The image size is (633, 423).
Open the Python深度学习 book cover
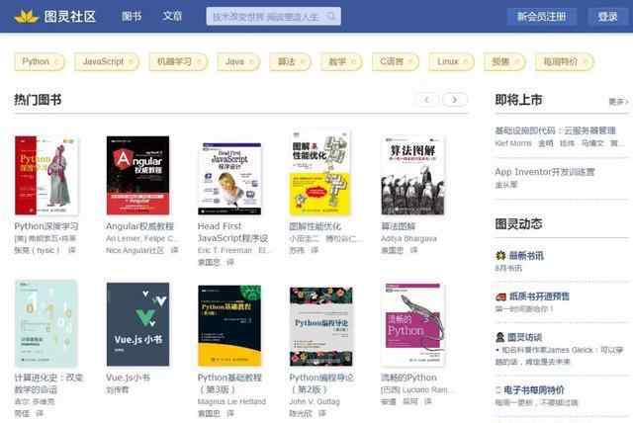(46, 175)
